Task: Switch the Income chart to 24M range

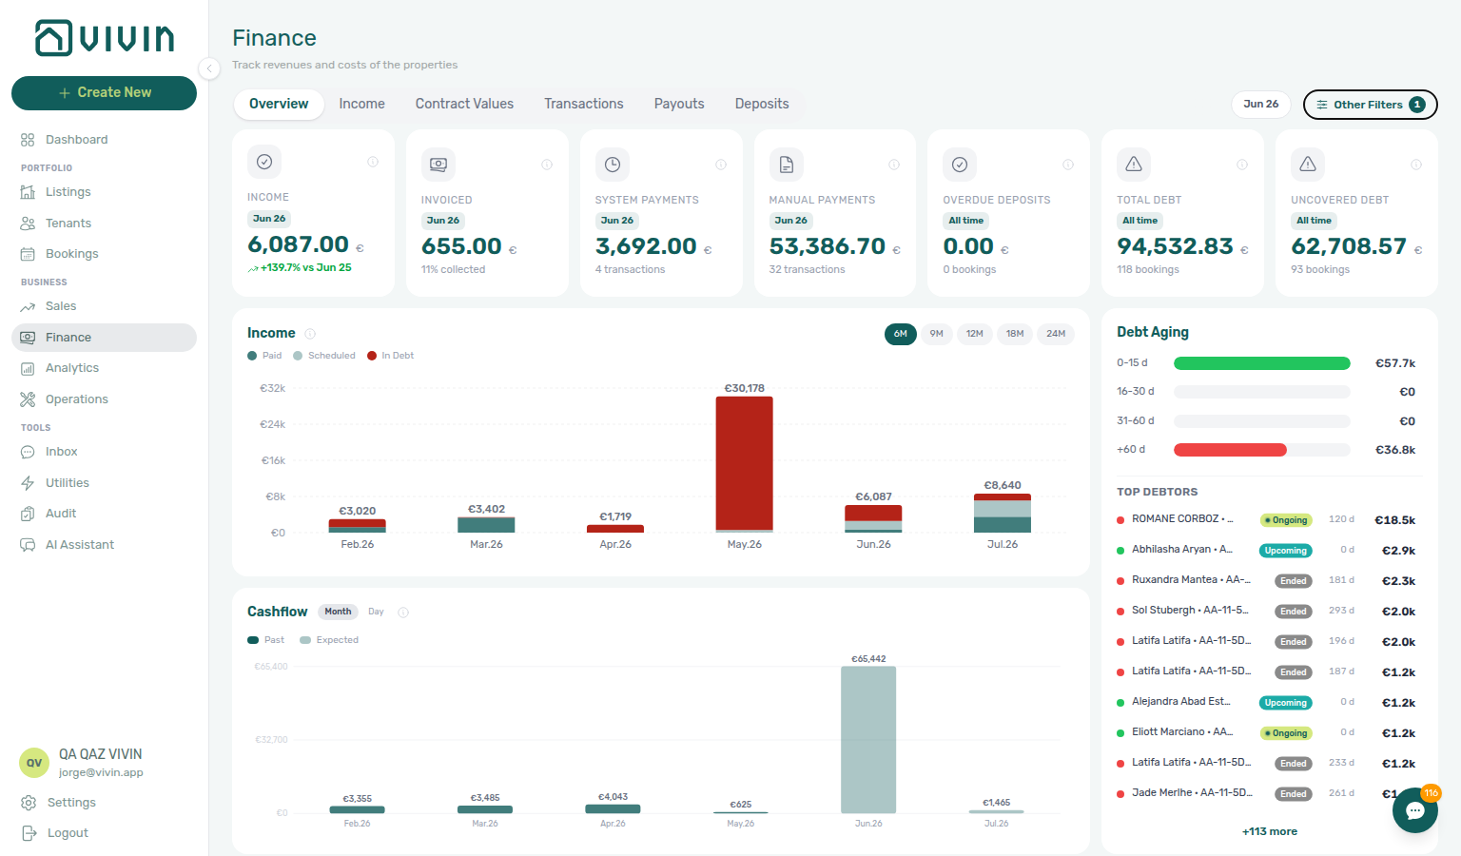Action: point(1056,334)
